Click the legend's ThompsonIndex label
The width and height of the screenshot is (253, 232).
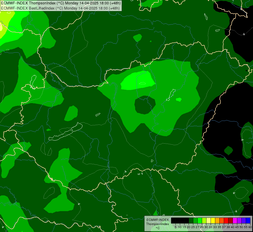click(158, 224)
